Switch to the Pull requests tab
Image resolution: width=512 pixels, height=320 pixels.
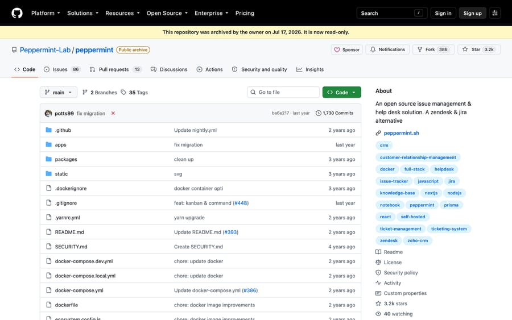click(115, 69)
